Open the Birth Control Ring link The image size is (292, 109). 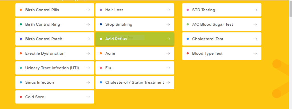point(55,24)
